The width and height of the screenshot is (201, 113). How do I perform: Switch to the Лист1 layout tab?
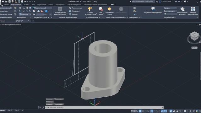tap(10, 110)
